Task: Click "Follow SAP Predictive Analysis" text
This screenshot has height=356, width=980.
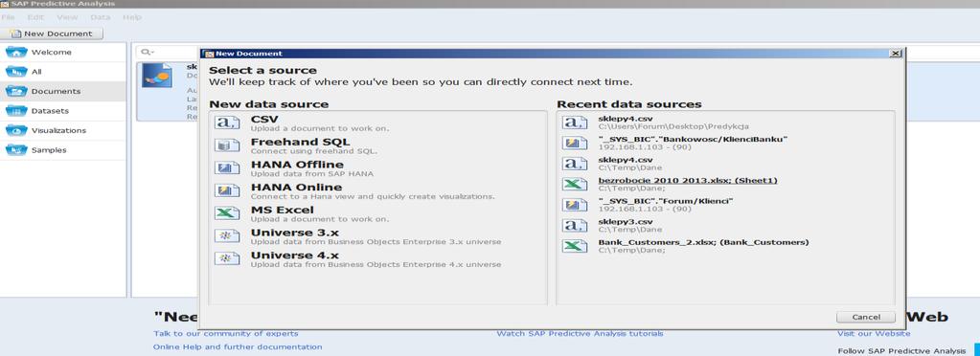Action: 901,351
